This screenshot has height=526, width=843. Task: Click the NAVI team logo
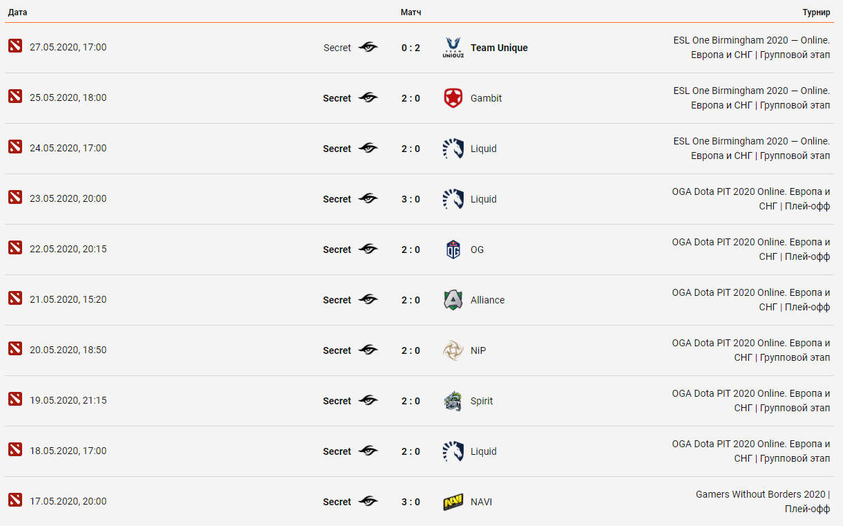coord(453,502)
